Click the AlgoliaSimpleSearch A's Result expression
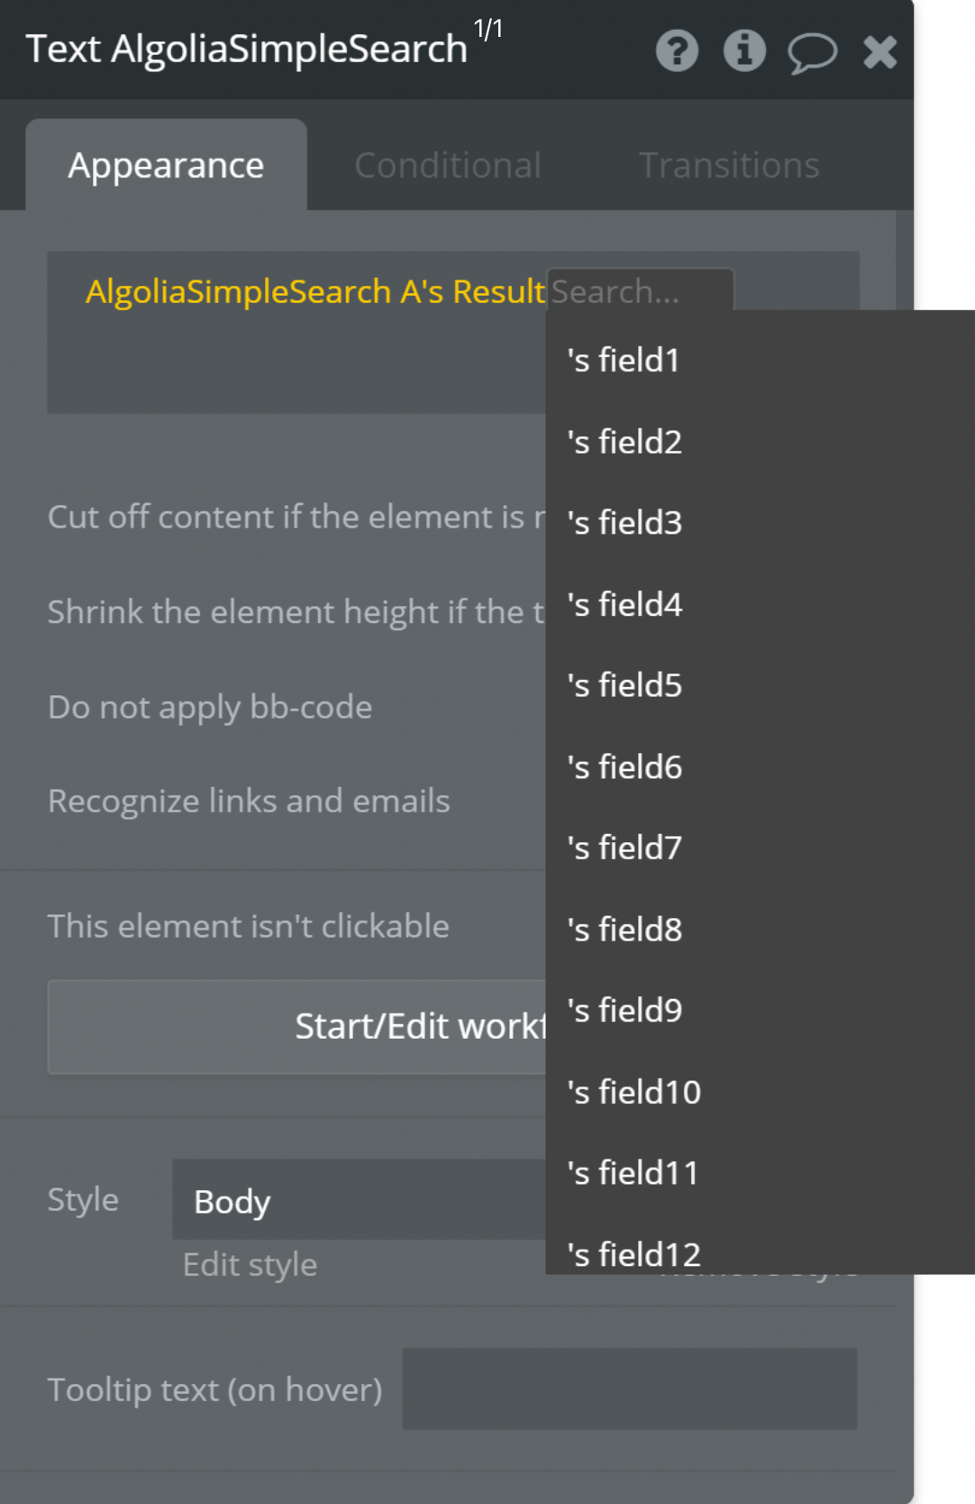The width and height of the screenshot is (975, 1504). click(x=315, y=291)
